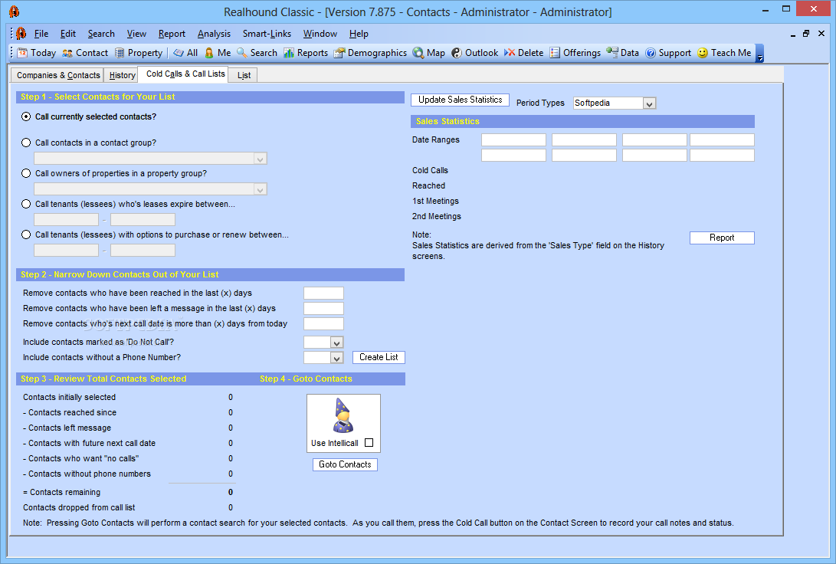Viewport: 836px width, 564px height.
Task: Open Map from the toolbar
Action: tap(428, 53)
